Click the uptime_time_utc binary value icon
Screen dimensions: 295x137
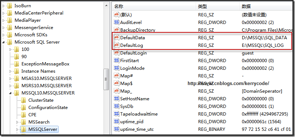tap(117, 129)
